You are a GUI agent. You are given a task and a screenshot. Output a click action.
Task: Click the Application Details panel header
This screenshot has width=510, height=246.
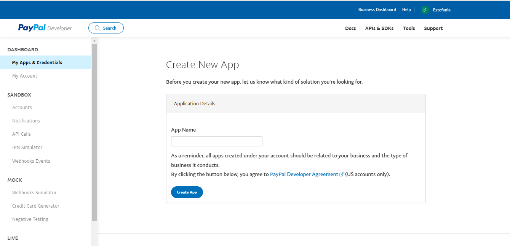point(296,104)
